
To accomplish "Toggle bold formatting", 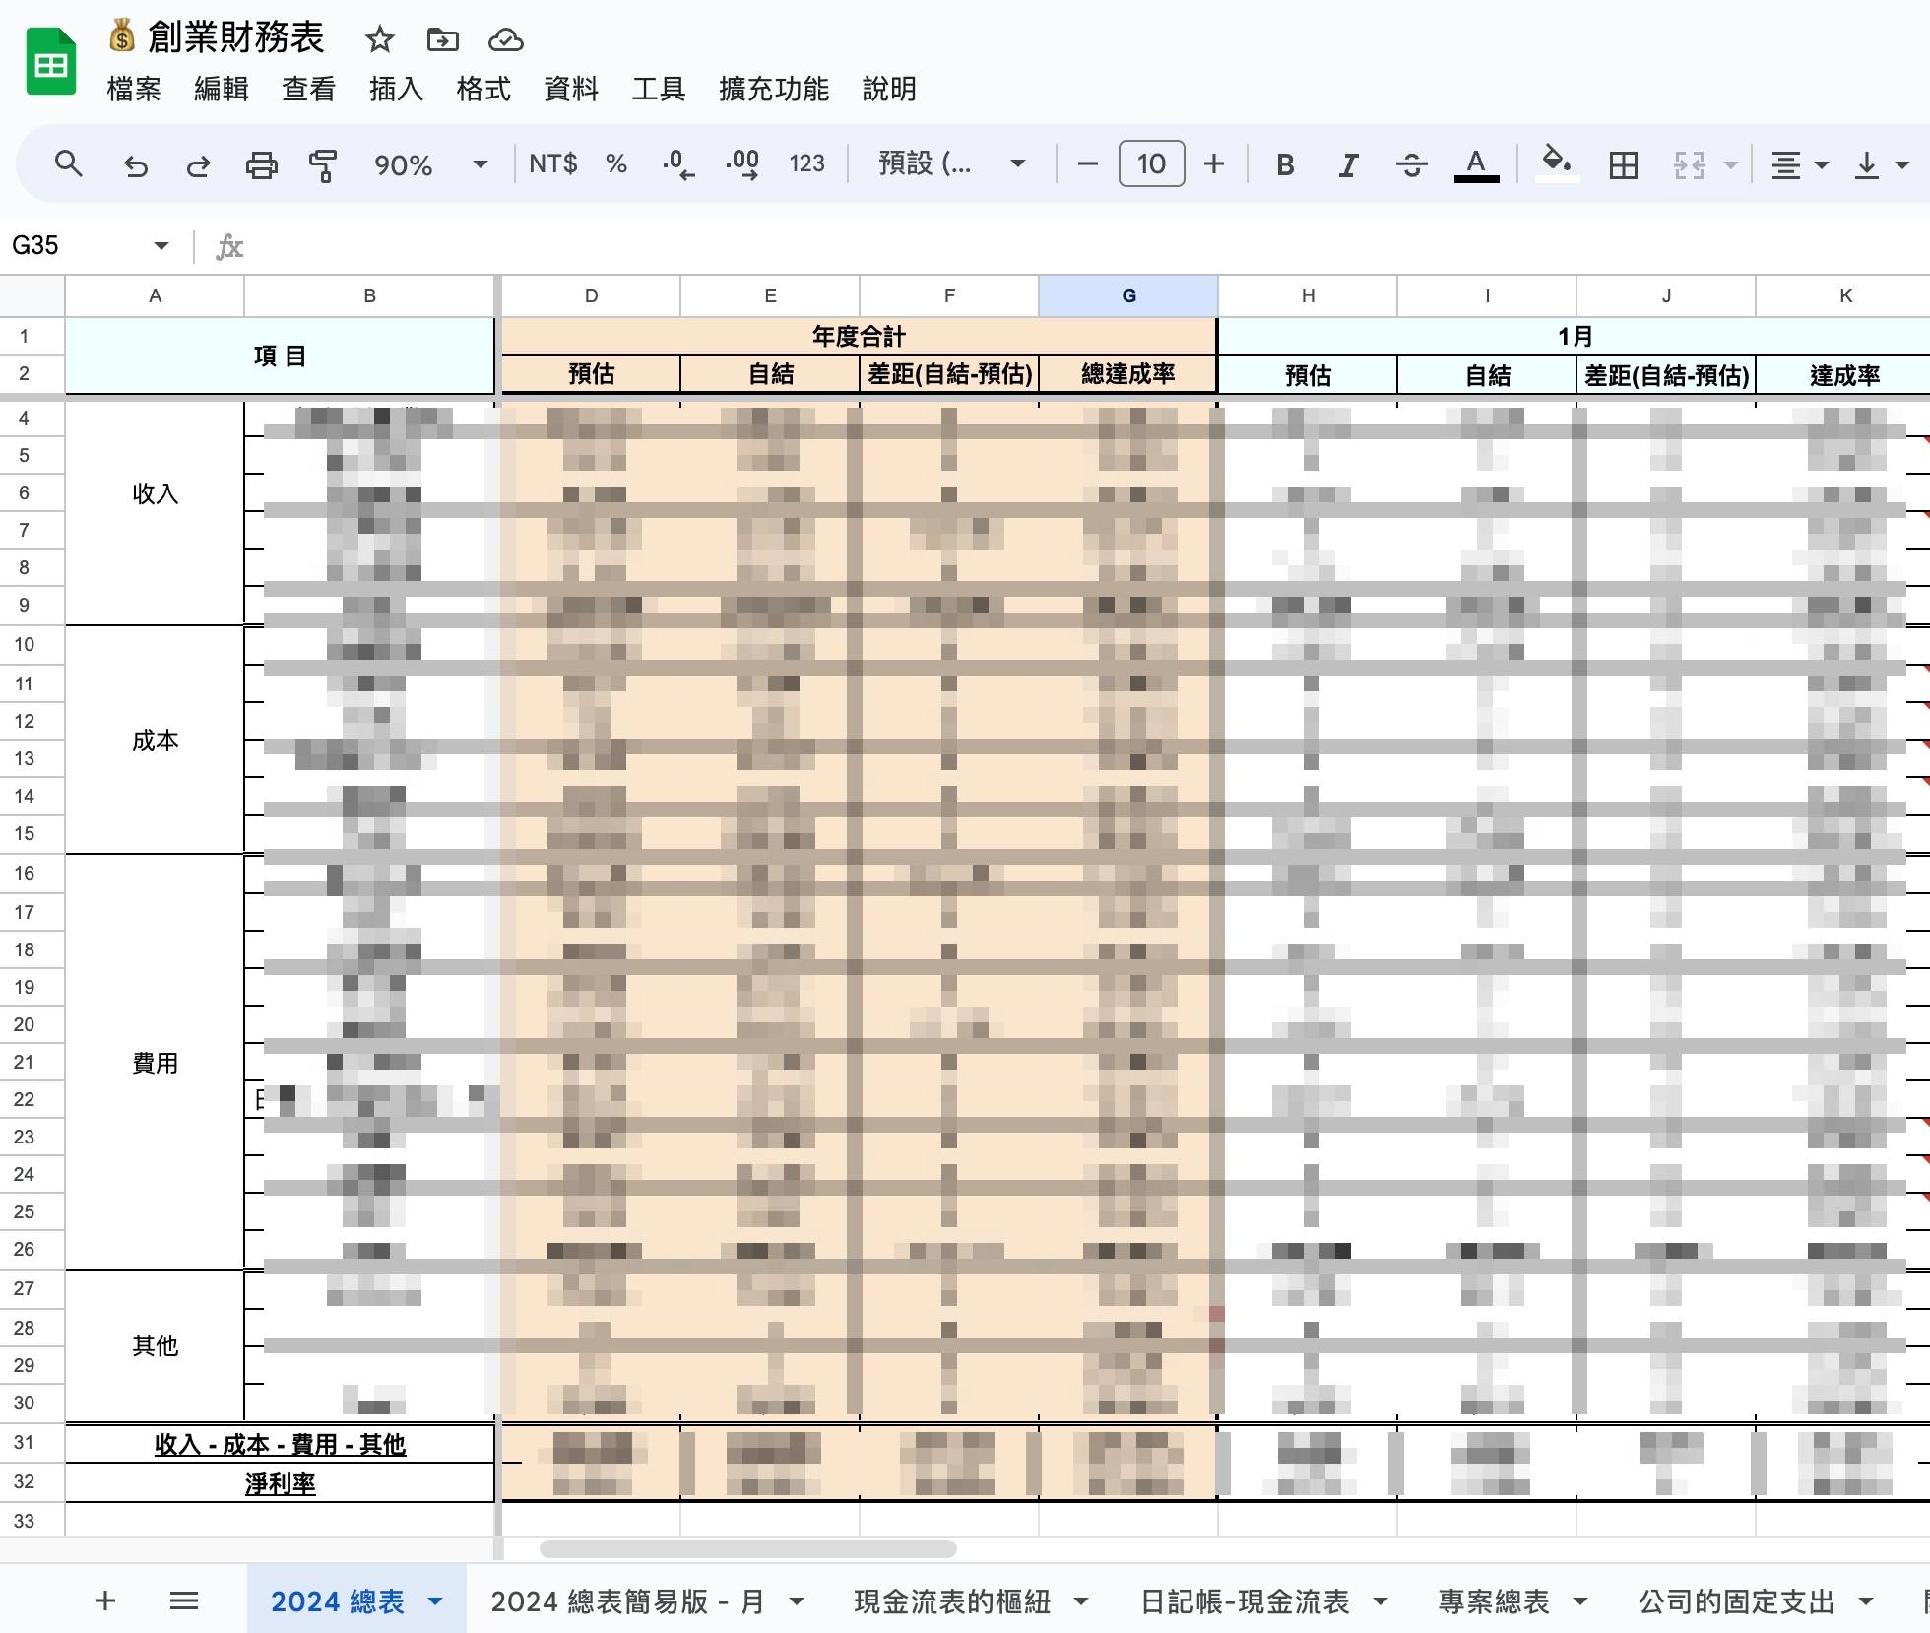I will tap(1285, 164).
